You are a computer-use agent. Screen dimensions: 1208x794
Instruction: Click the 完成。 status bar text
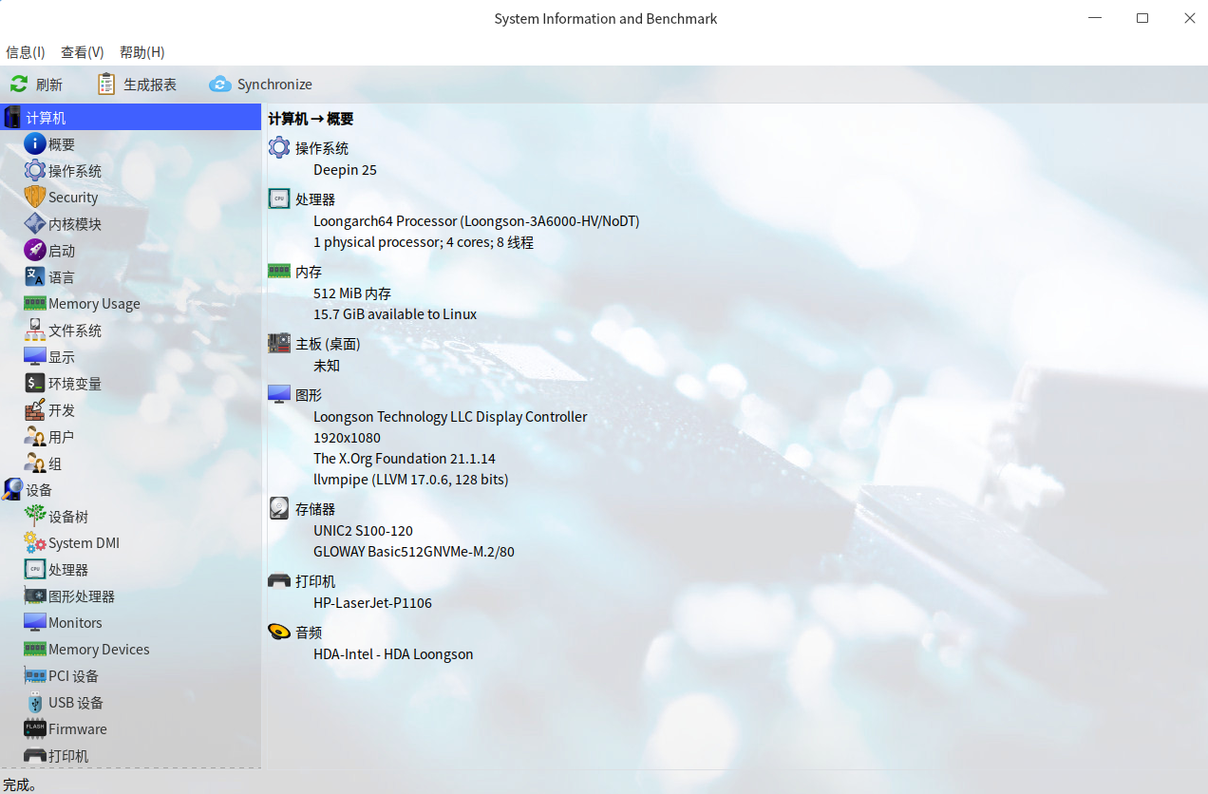coord(20,785)
